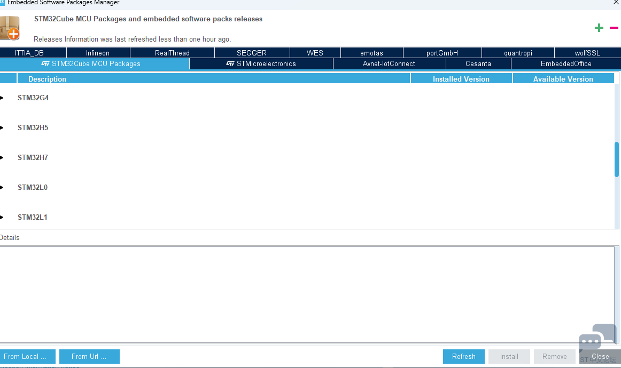Open the Cesanta tab
Image resolution: width=621 pixels, height=368 pixels.
[x=478, y=63]
